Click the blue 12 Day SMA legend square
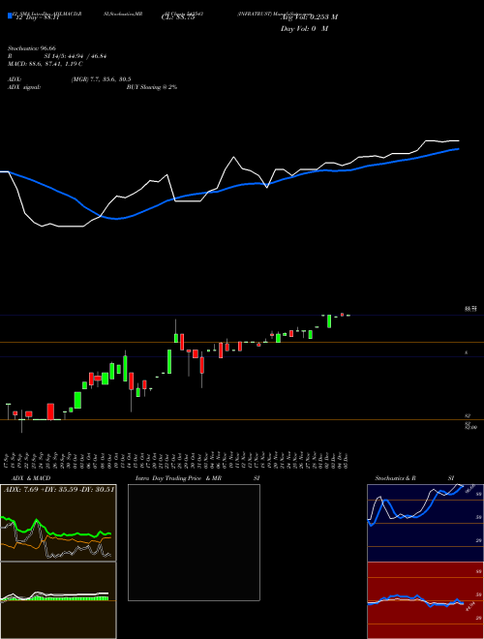The height and width of the screenshot is (639, 484). [x=10, y=15]
